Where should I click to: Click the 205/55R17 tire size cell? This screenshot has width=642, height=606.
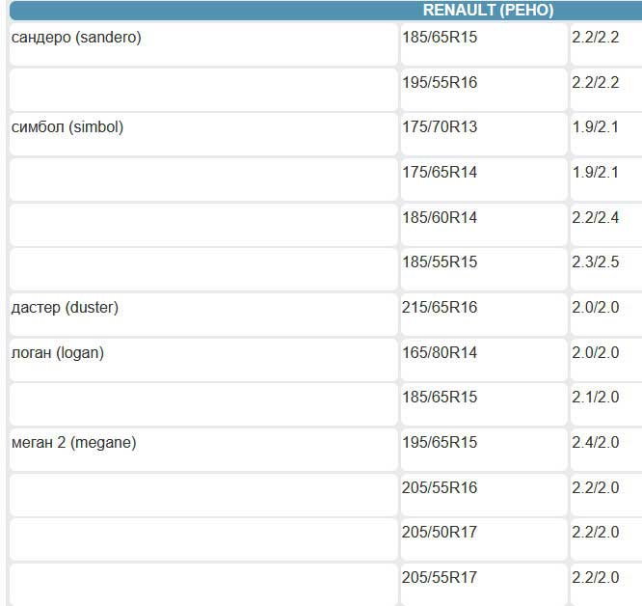pyautogui.click(x=484, y=585)
